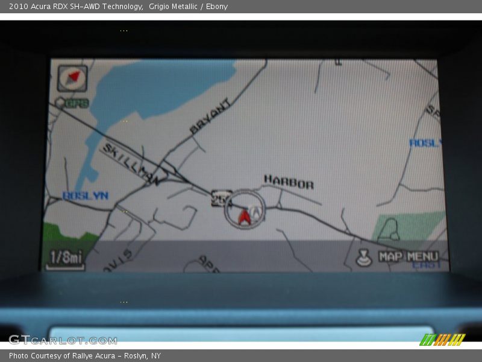The image size is (482, 362).
Task: Click the GTCARLOT.COM watermark link
Action: click(x=62, y=340)
